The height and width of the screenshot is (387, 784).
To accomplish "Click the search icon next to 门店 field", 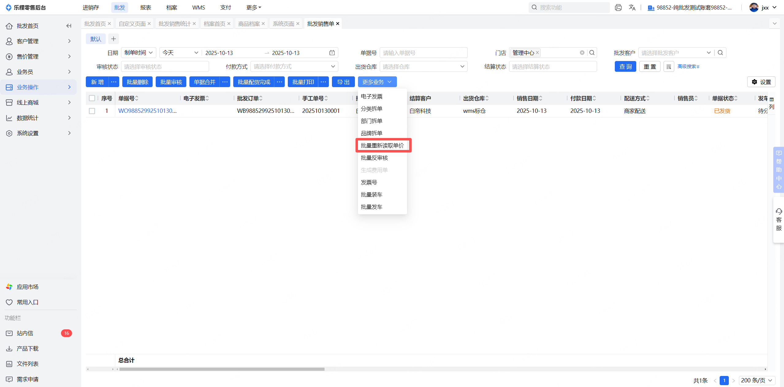I will point(592,53).
